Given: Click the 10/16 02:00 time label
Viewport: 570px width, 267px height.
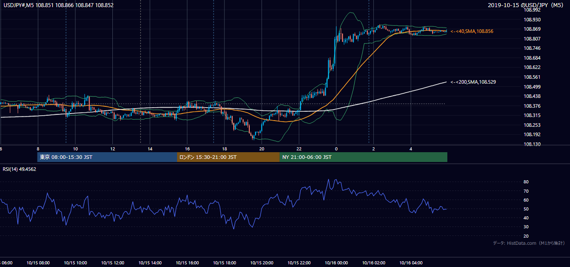Looking at the screenshot, I should 374,263.
